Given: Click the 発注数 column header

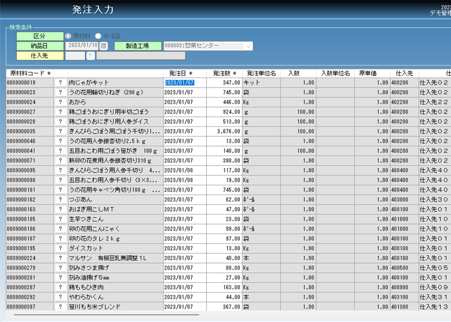Looking at the screenshot, I should tap(225, 74).
